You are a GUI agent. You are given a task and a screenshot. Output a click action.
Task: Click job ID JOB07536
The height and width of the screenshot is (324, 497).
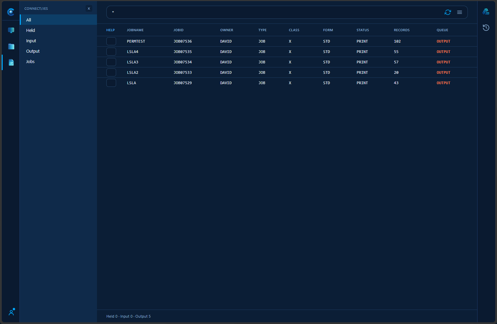coord(183,41)
